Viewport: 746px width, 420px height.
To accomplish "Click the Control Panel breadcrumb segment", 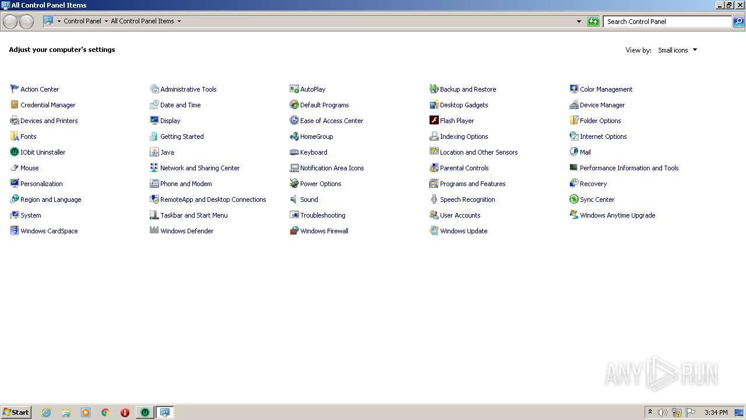I will point(82,21).
